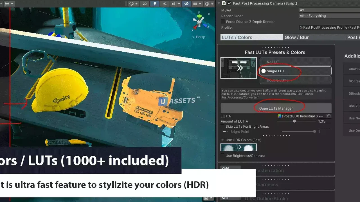Click the LUT A texture field
This screenshot has width=360, height=202.
click(x=301, y=116)
